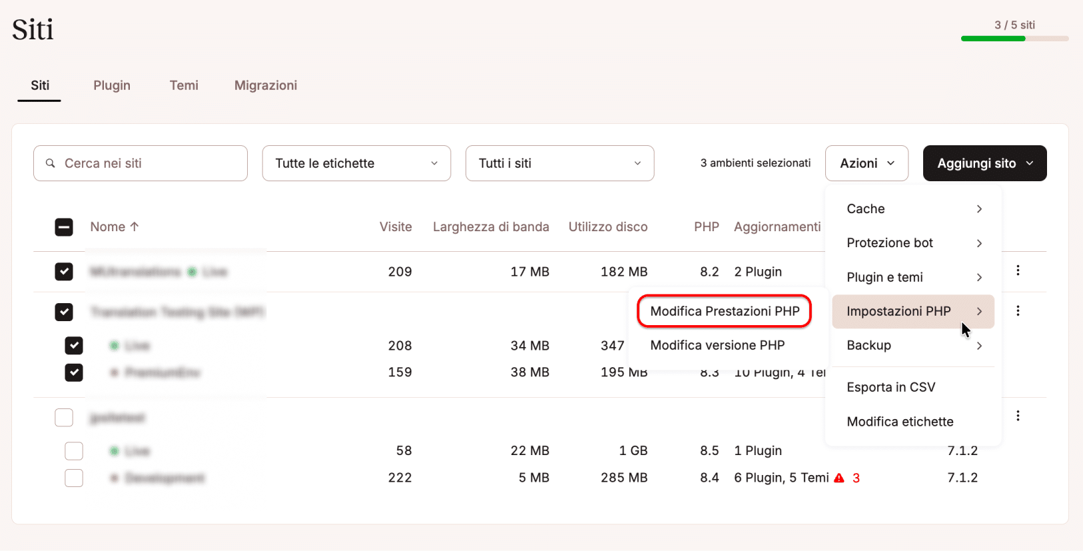Check the Live environment with 58 visits
Screen dimensions: 1083x551
click(x=74, y=451)
